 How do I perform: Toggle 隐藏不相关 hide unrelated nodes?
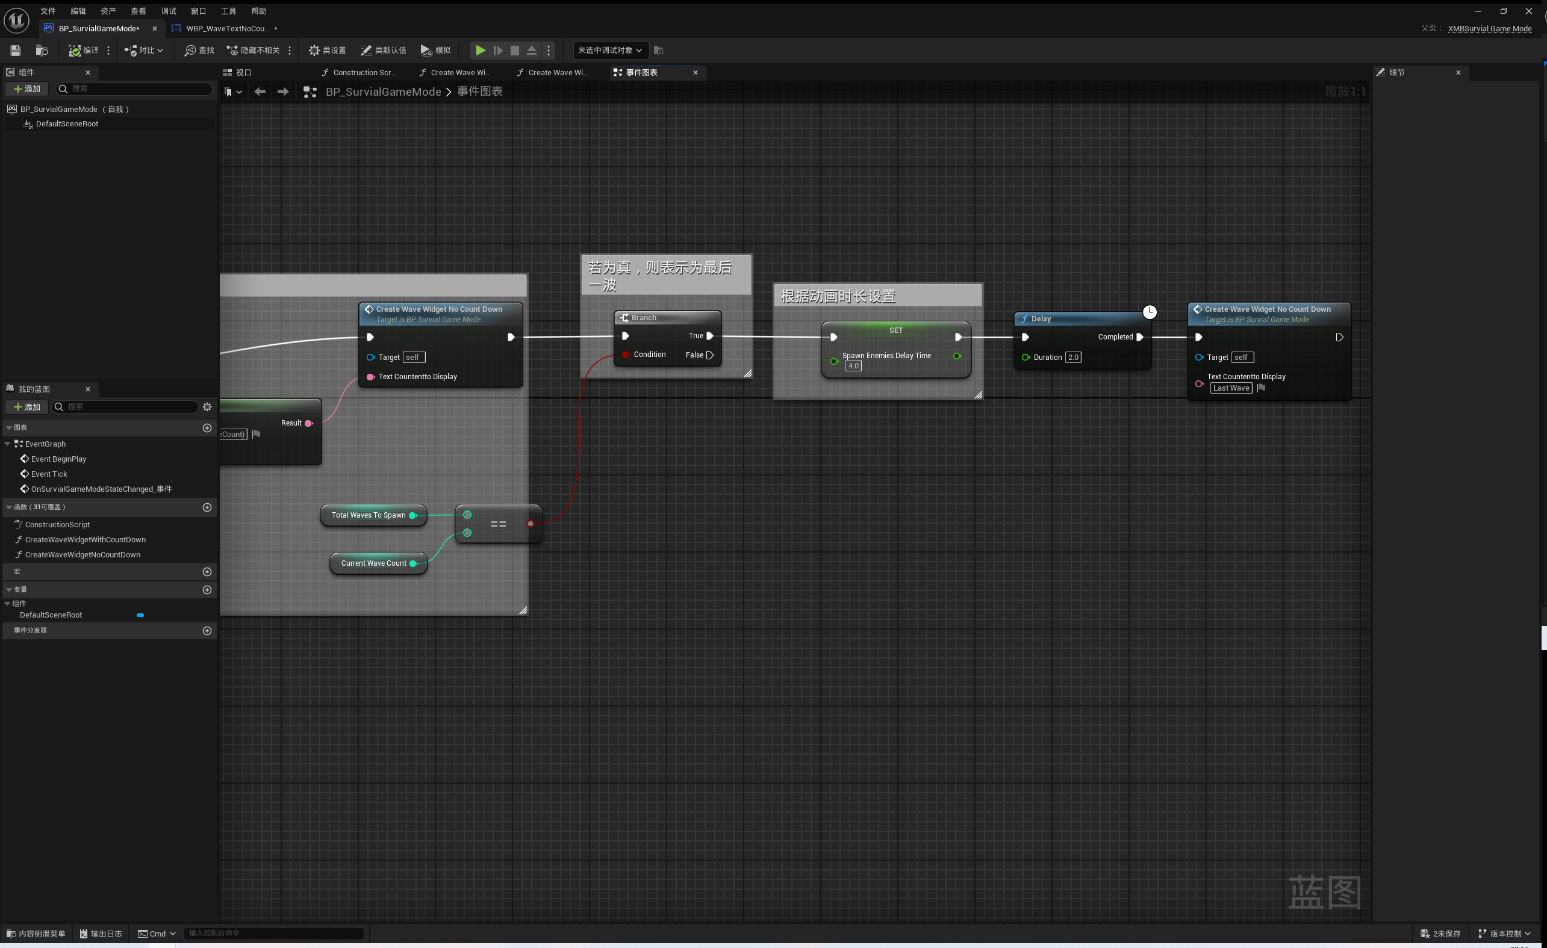pos(253,50)
